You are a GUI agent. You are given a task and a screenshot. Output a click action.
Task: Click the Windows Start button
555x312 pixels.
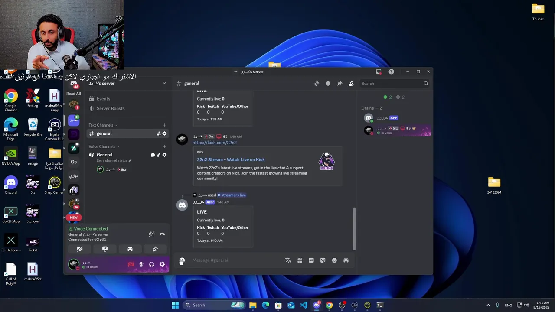point(175,305)
